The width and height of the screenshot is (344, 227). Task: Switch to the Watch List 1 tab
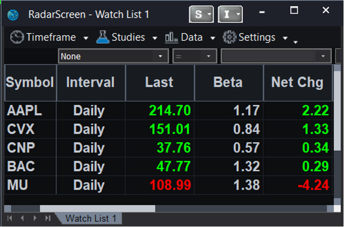pyautogui.click(x=91, y=219)
